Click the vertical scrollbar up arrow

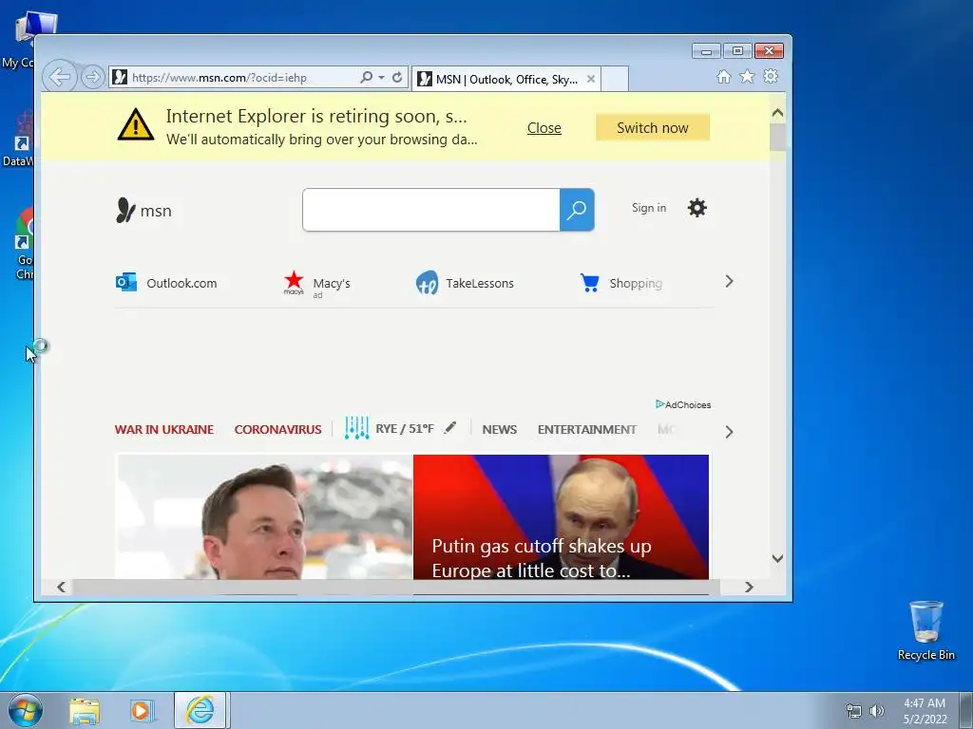click(x=777, y=114)
